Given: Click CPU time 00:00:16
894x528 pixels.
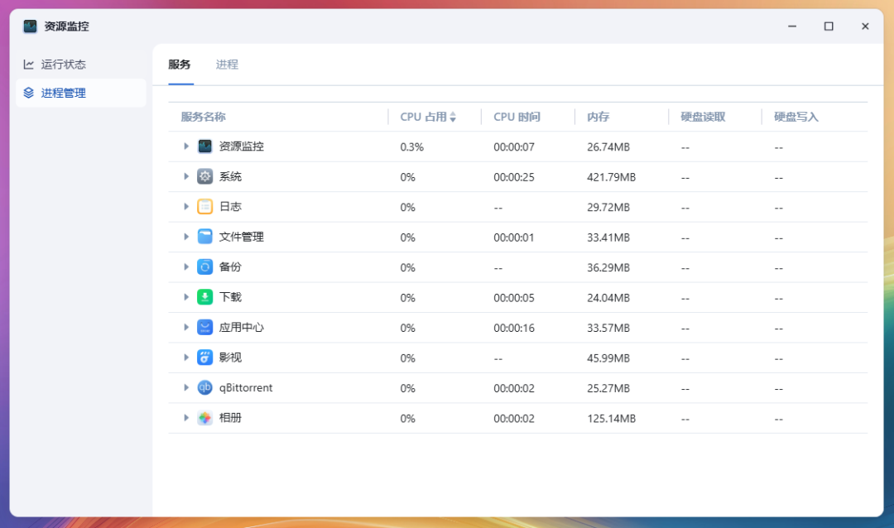Looking at the screenshot, I should click(x=514, y=328).
